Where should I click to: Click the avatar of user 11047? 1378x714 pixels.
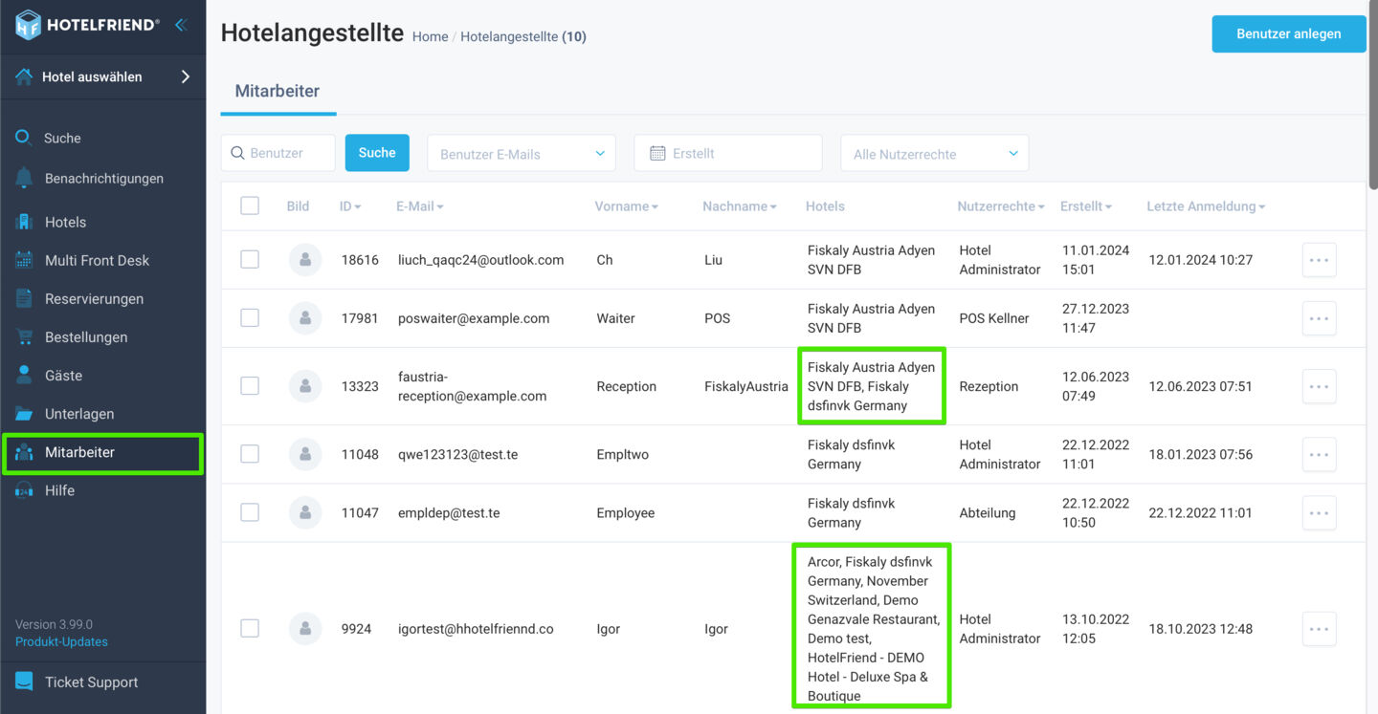[x=304, y=512]
